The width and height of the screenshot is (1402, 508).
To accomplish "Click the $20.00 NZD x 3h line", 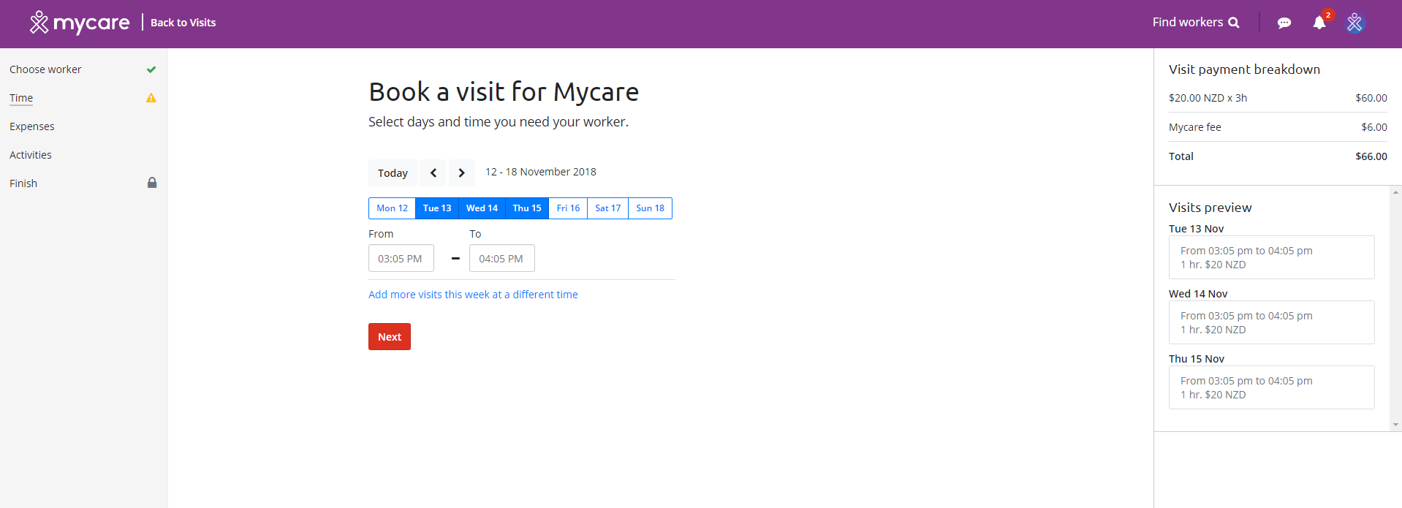I will pos(1208,98).
